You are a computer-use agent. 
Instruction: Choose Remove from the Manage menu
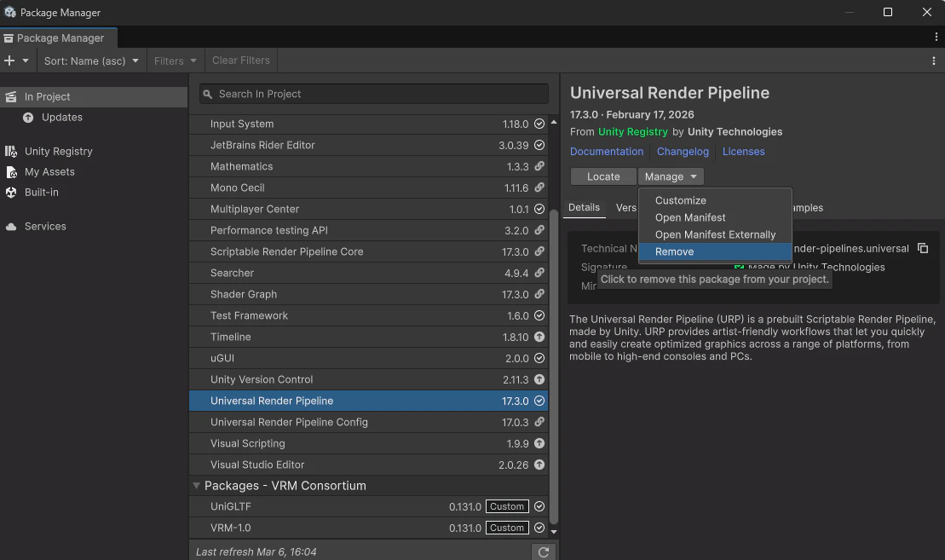pos(674,251)
